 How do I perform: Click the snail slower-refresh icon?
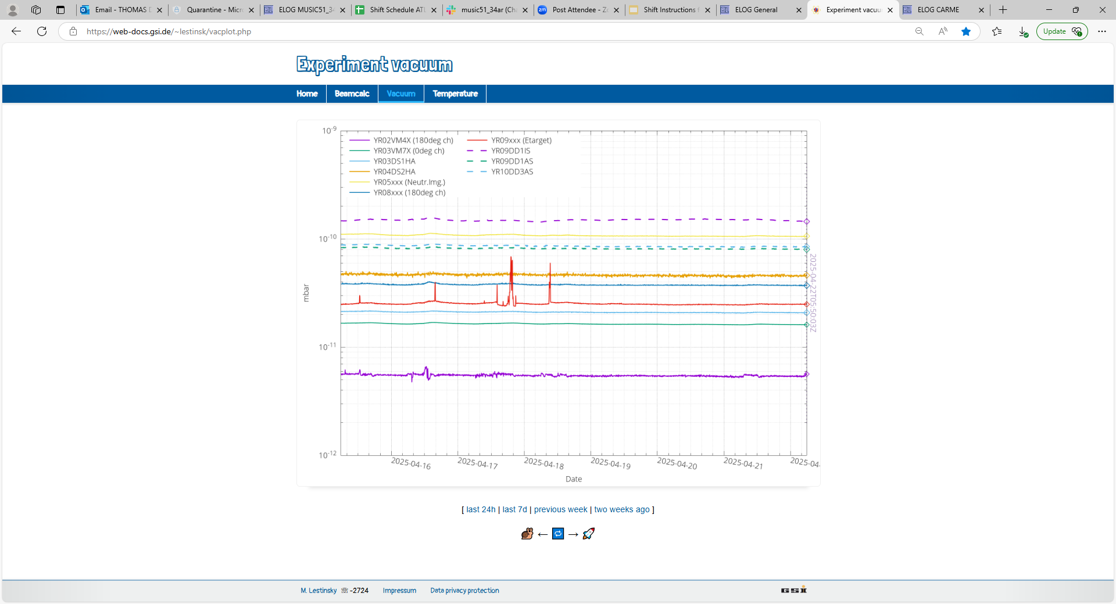[527, 534]
